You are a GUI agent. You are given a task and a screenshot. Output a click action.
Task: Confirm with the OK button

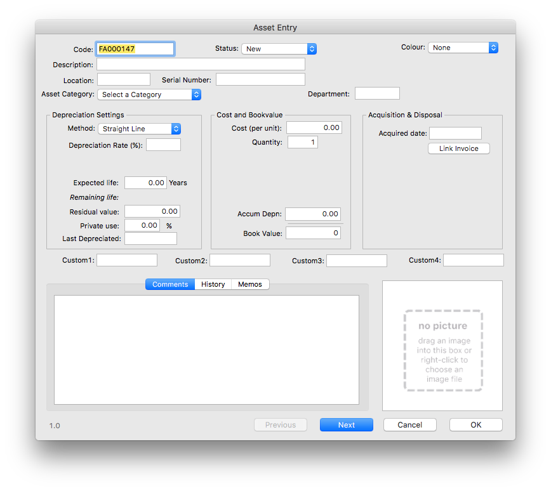(x=476, y=424)
